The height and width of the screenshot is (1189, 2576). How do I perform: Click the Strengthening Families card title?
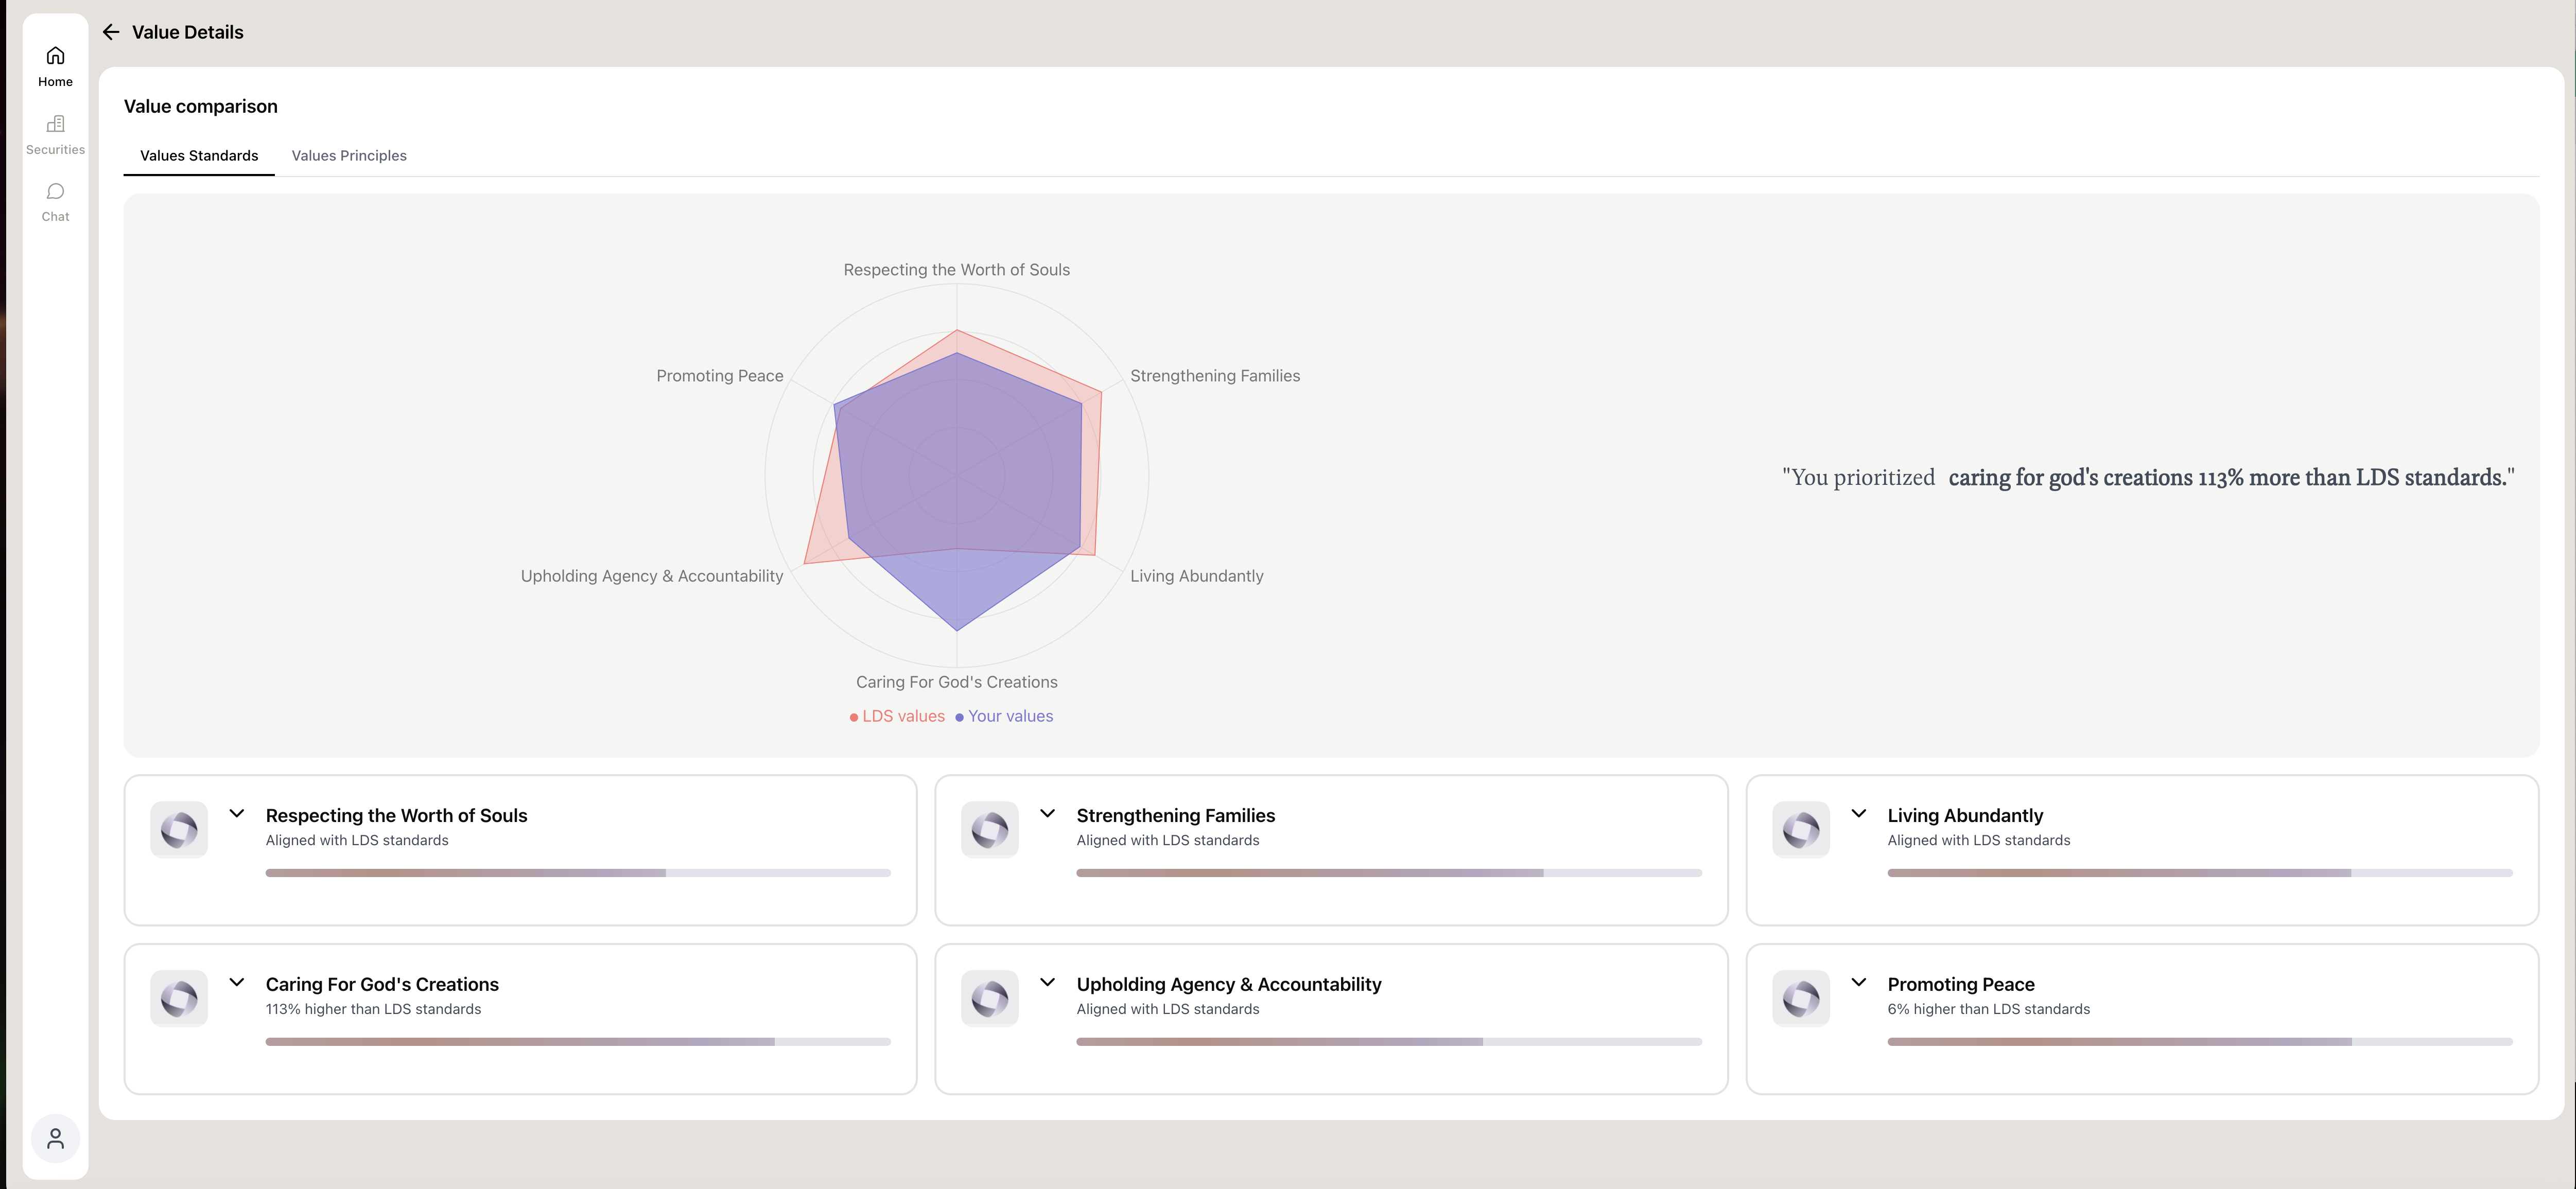click(x=1175, y=816)
